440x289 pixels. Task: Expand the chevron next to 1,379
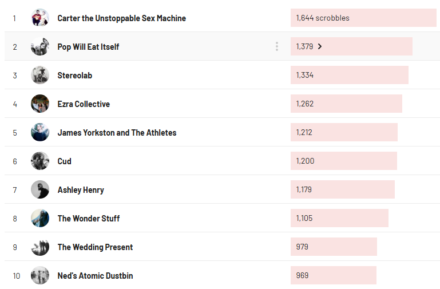tap(320, 46)
